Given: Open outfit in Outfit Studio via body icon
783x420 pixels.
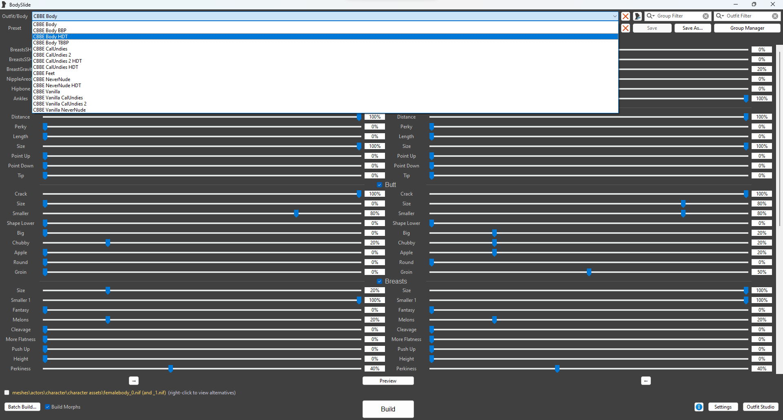Looking at the screenshot, I should [637, 16].
